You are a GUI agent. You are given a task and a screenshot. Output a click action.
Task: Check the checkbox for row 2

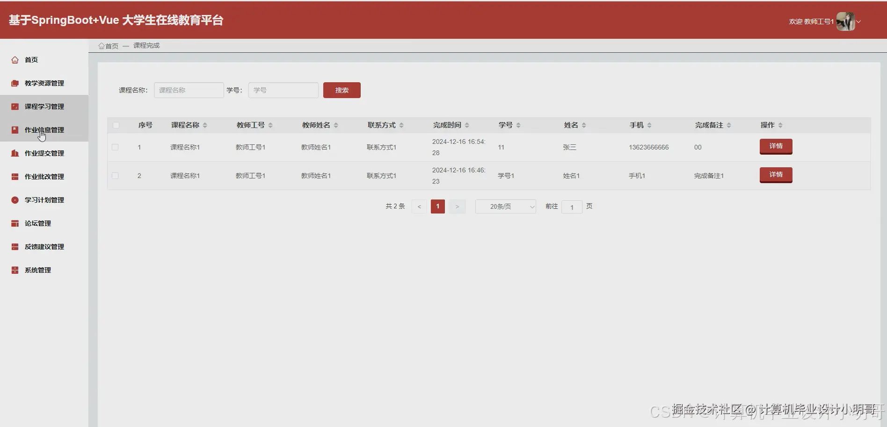pyautogui.click(x=115, y=176)
